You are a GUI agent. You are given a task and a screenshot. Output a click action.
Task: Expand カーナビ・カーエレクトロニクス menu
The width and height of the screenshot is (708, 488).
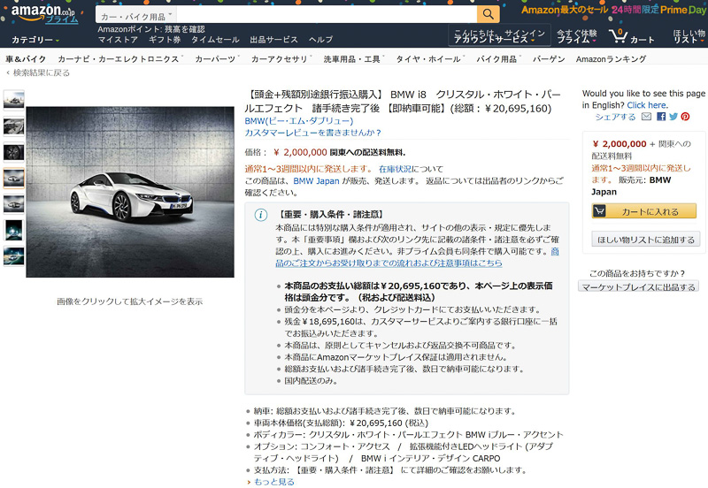pos(120,58)
